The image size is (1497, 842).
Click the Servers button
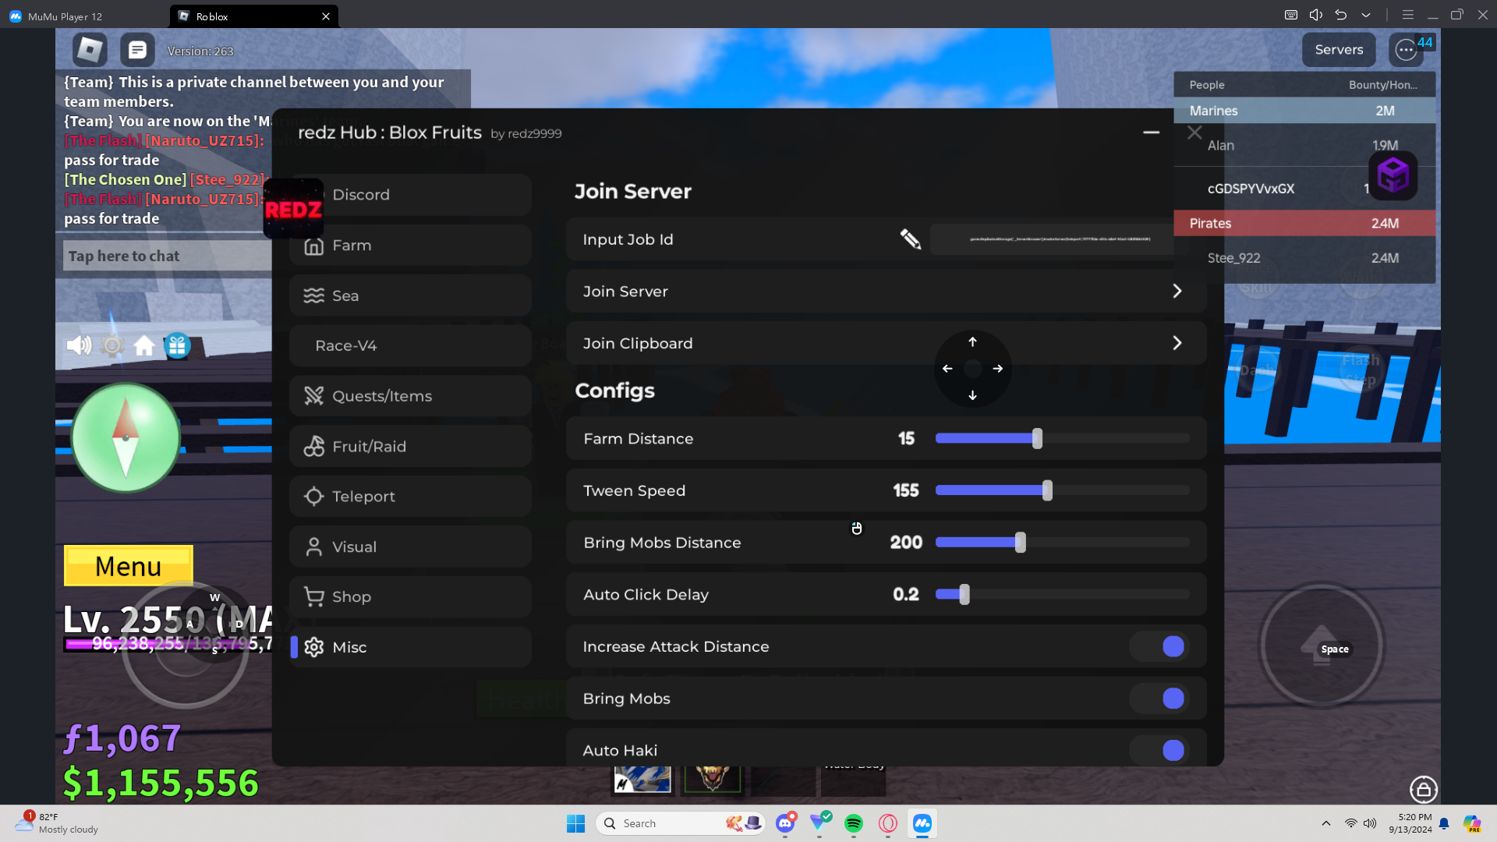1339,50
